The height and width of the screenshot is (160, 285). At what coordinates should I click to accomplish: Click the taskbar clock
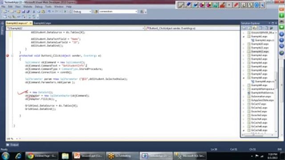tap(273, 156)
